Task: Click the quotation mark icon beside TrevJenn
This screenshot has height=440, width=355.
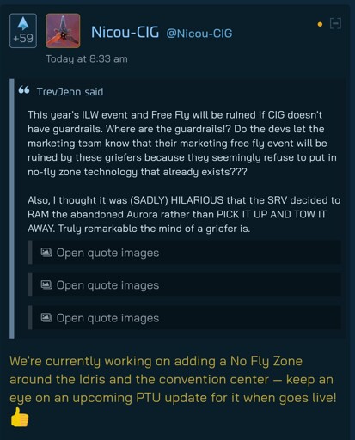Action: pyautogui.click(x=24, y=90)
